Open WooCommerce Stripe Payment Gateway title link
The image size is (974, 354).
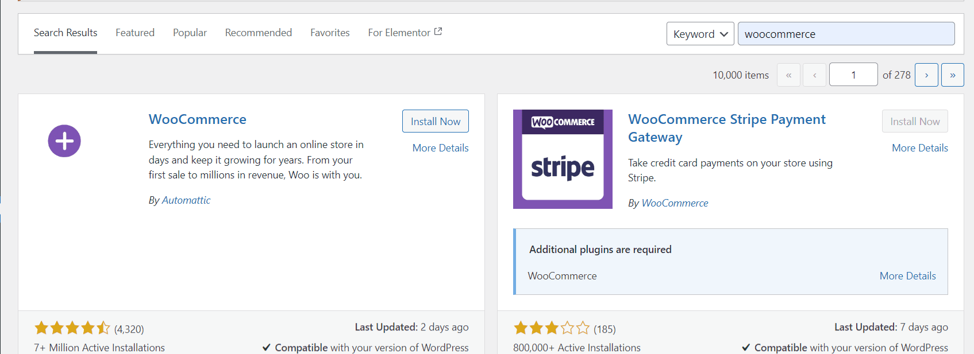pos(727,128)
